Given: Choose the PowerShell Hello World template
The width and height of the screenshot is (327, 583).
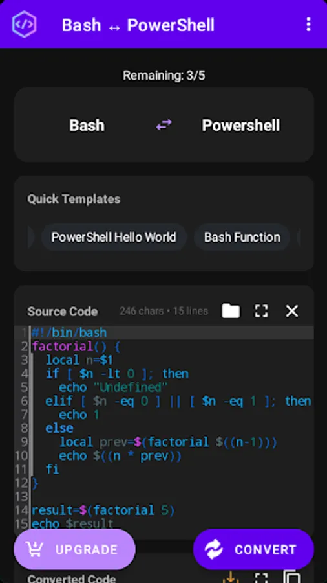Looking at the screenshot, I should pos(114,237).
